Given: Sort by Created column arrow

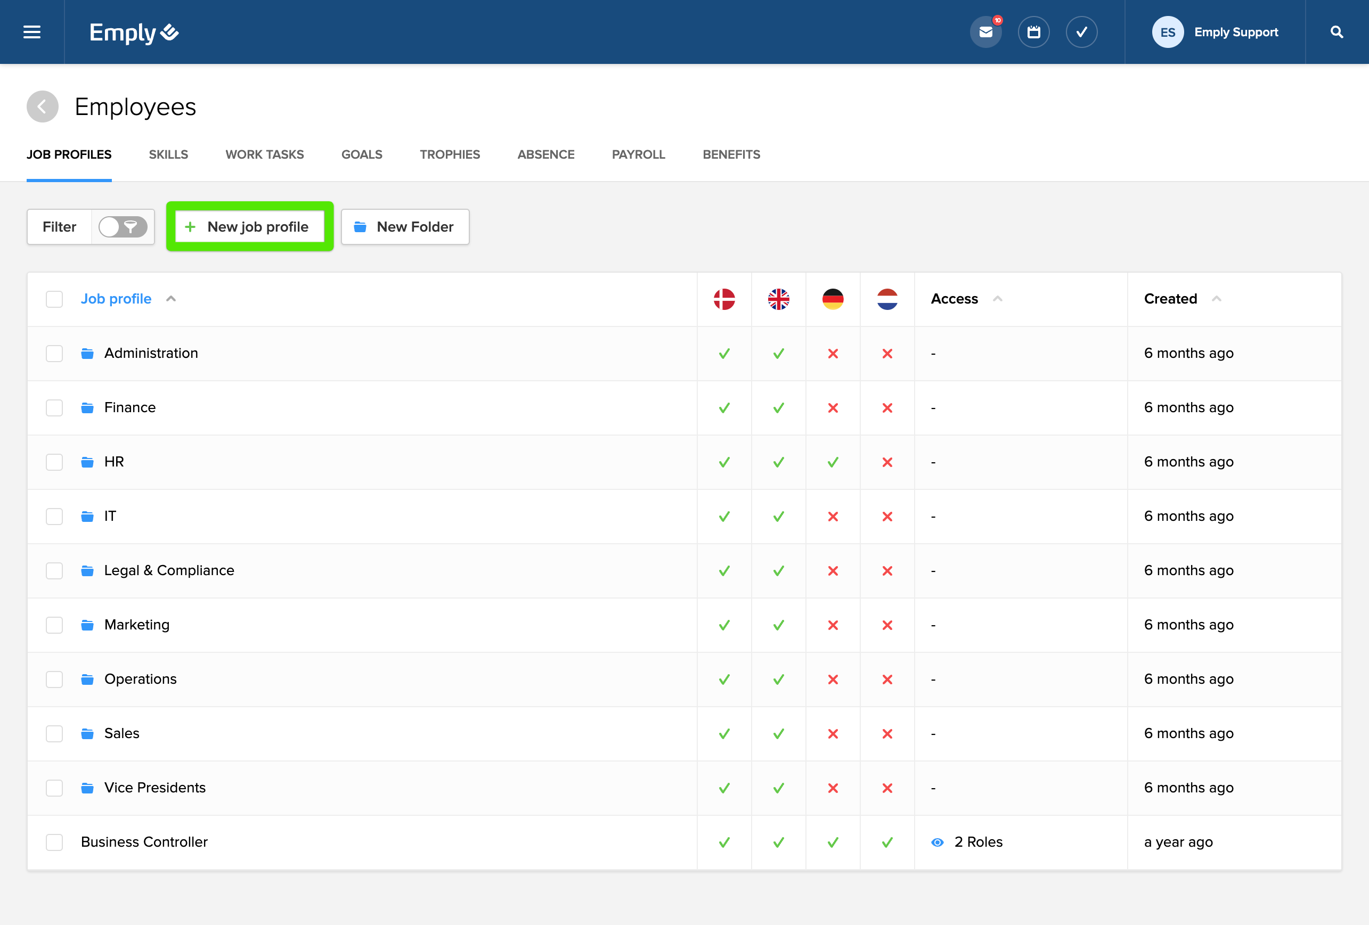Looking at the screenshot, I should [x=1217, y=299].
